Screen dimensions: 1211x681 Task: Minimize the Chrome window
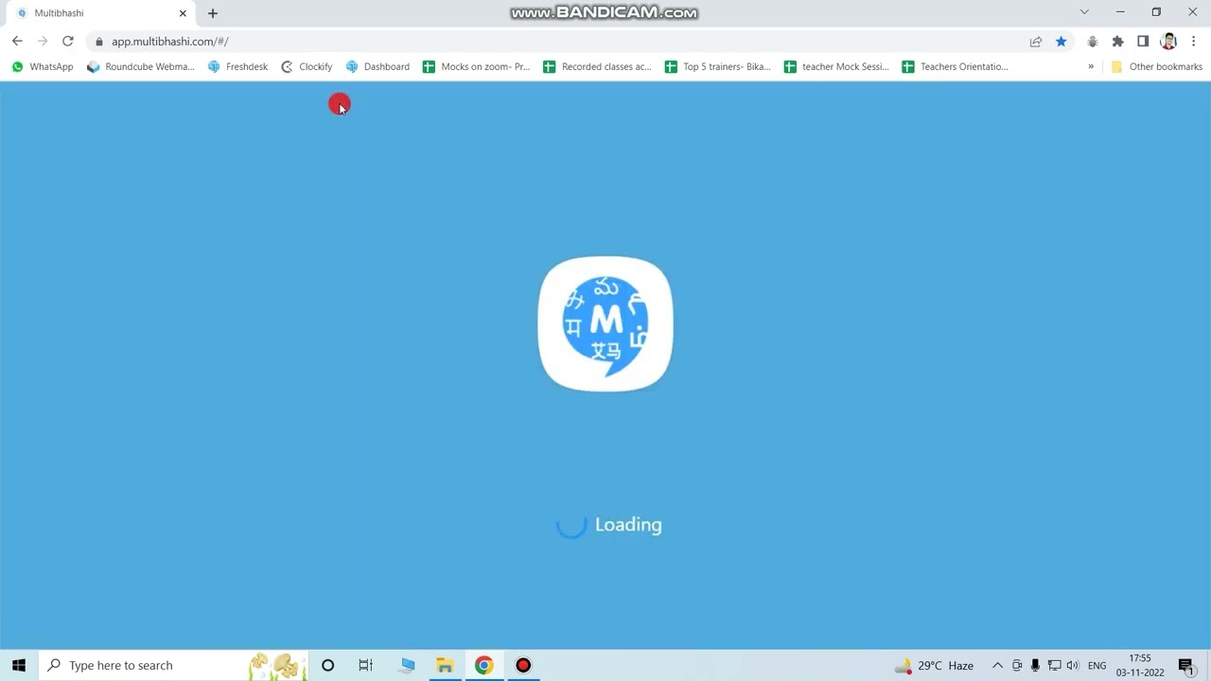(1120, 12)
